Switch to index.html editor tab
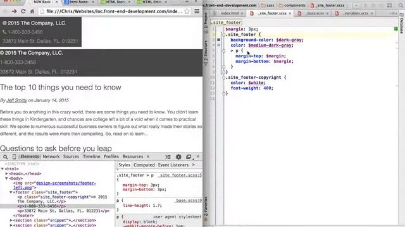Viewport: 405px width, 227px height. (229, 13)
